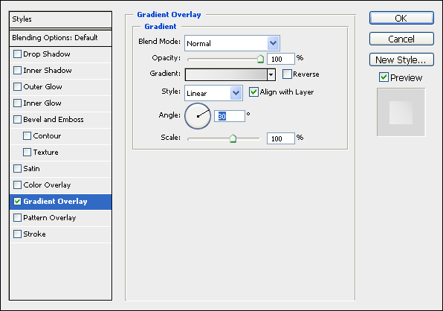The height and width of the screenshot is (311, 443).
Task: Uncheck the Preview checkbox
Action: 384,77
